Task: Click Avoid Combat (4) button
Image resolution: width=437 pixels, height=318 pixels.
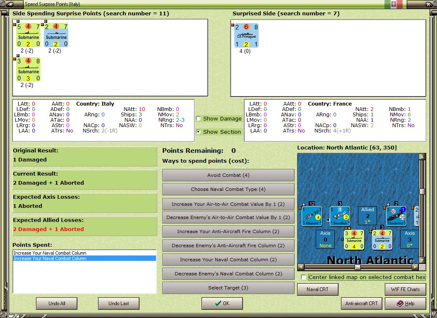Action: click(x=228, y=175)
